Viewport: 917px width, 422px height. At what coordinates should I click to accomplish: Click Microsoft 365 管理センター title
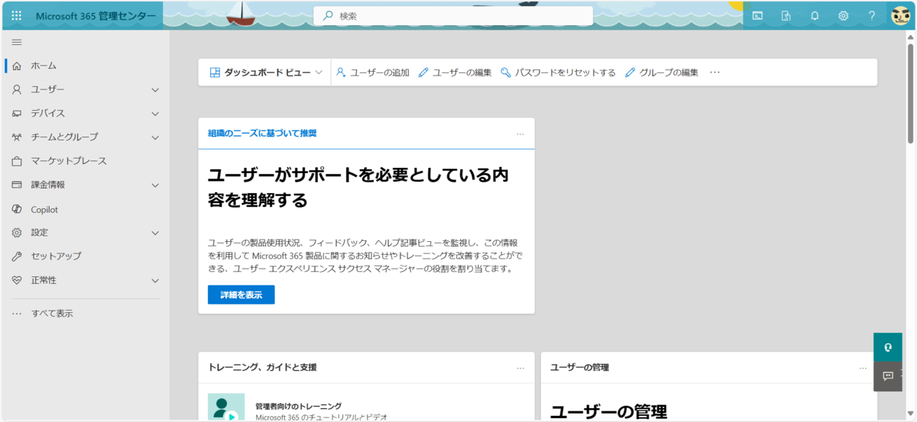96,15
